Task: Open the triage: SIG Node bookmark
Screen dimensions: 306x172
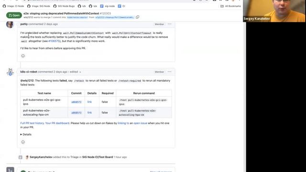Action: pyautogui.click(x=39, y=6)
